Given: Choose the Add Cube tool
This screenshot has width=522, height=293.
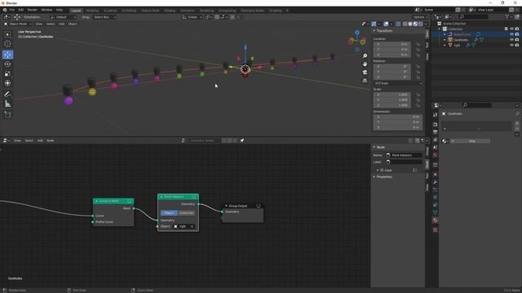Looking at the screenshot, I should point(7,115).
